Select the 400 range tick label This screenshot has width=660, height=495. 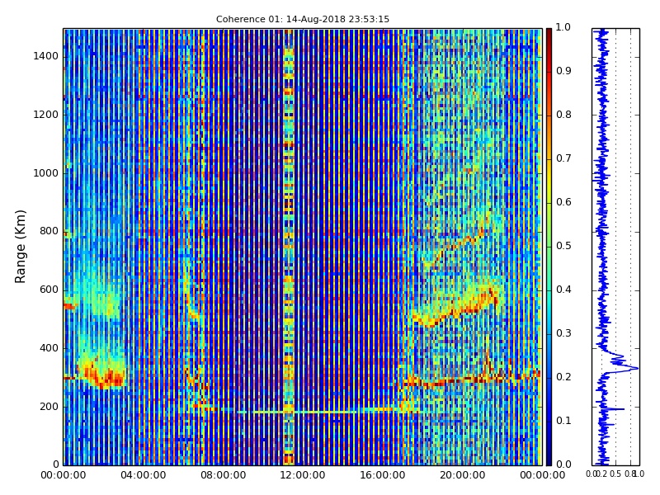[x=49, y=348]
